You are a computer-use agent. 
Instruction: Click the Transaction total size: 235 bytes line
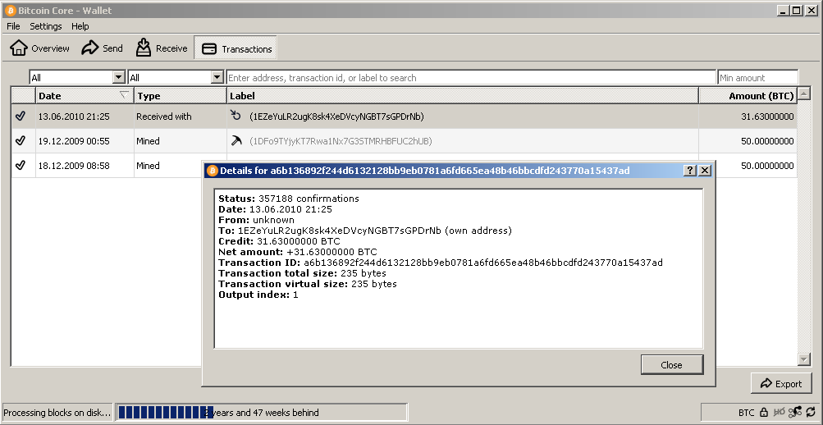(x=302, y=273)
